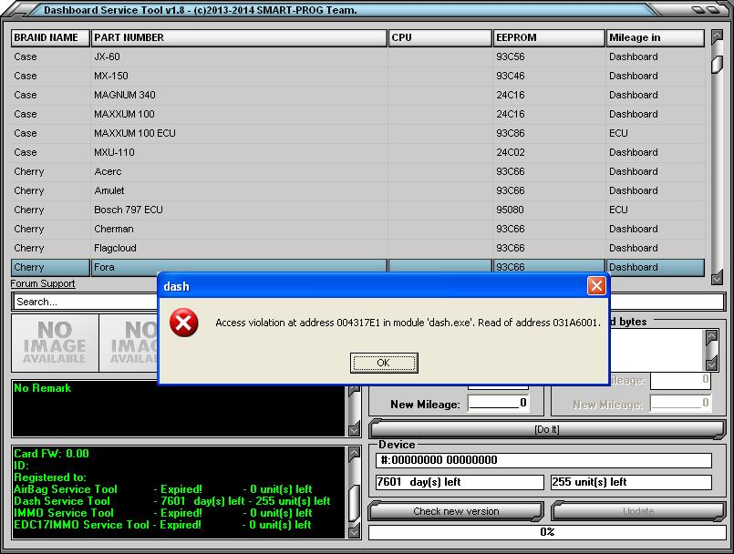734x554 pixels.
Task: Select the MXU-110 row
Action: [x=357, y=152]
